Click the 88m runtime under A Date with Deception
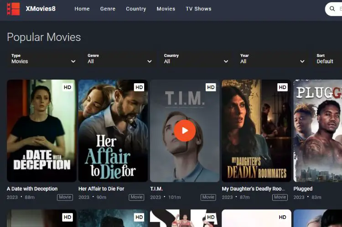Viewport: 342px width, 227px height. [x=30, y=197]
